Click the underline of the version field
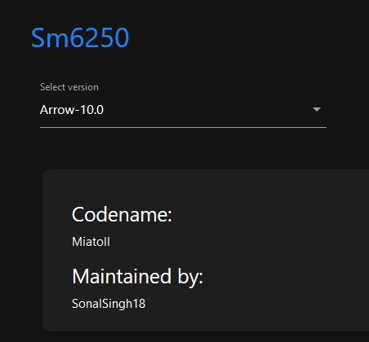 click(x=183, y=127)
